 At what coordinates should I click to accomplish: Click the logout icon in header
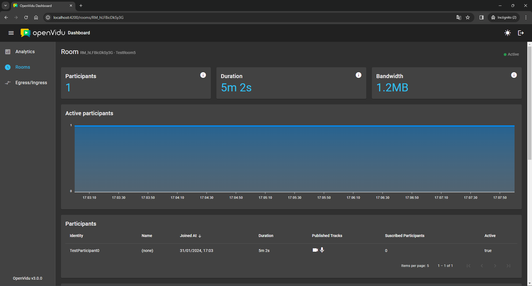tap(521, 33)
